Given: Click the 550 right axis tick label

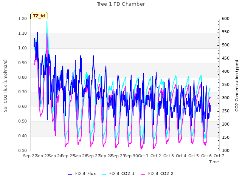Looking at the screenshot, I should click(226, 32).
